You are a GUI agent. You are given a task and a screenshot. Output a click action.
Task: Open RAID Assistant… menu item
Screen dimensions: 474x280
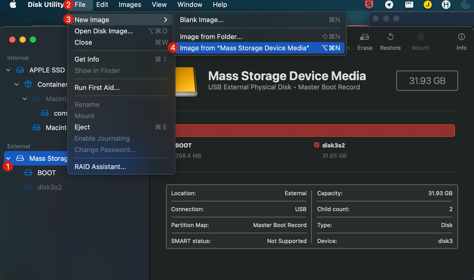coord(121,167)
